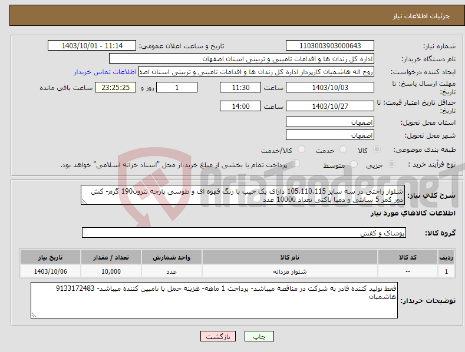Click the general need description textarea

tap(243, 195)
